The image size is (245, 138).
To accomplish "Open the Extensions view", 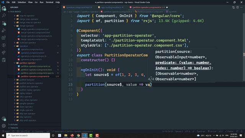I will (4, 38).
